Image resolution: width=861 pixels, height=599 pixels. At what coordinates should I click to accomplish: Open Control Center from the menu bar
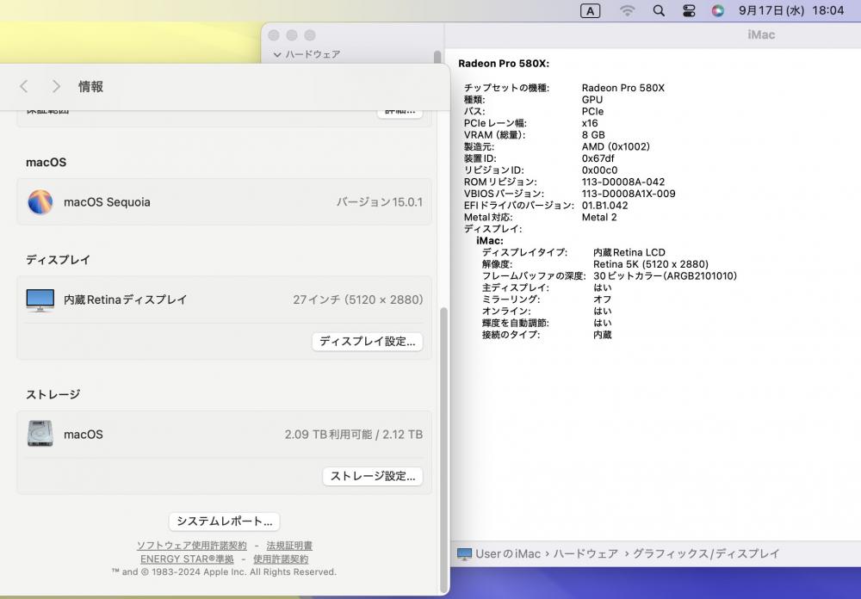pyautogui.click(x=689, y=10)
